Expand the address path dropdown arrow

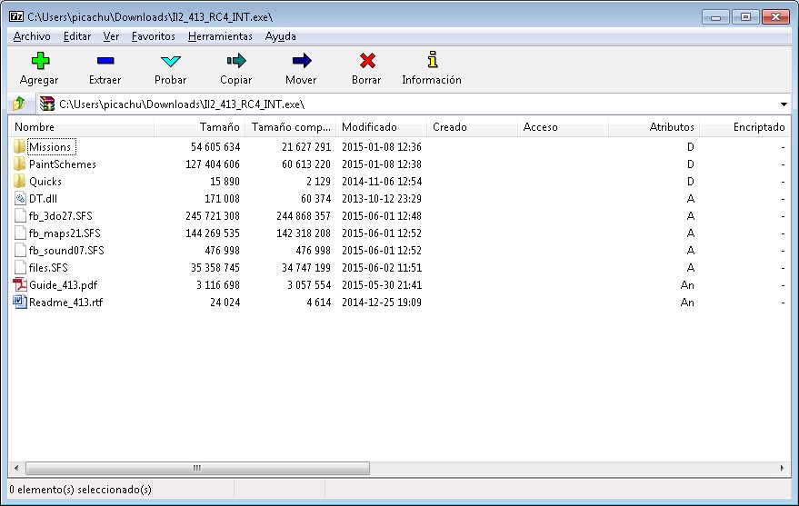784,104
